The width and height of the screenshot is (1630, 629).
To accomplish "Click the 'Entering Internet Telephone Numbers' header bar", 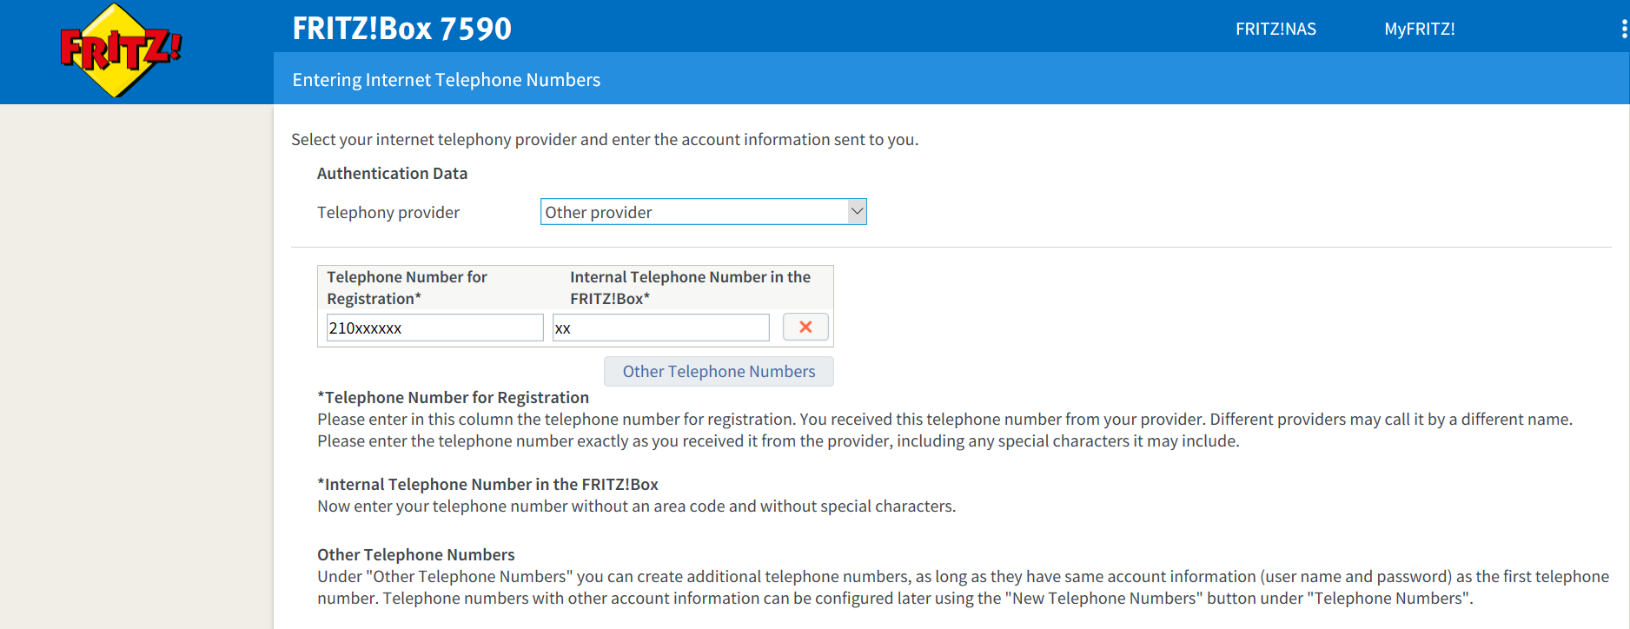I will 951,79.
